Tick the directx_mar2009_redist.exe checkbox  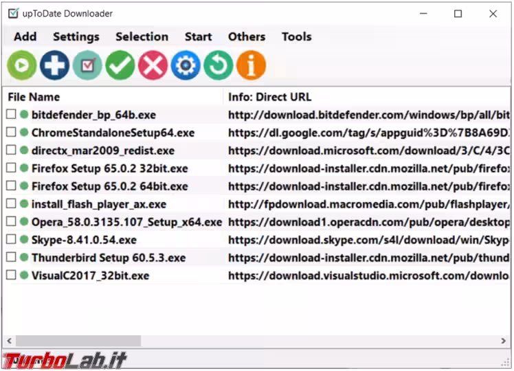11,150
